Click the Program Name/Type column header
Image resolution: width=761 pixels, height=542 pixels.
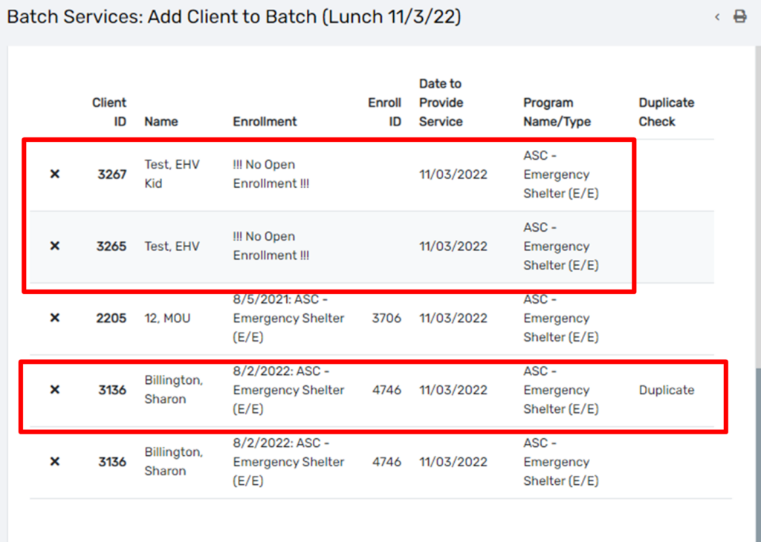click(x=557, y=112)
